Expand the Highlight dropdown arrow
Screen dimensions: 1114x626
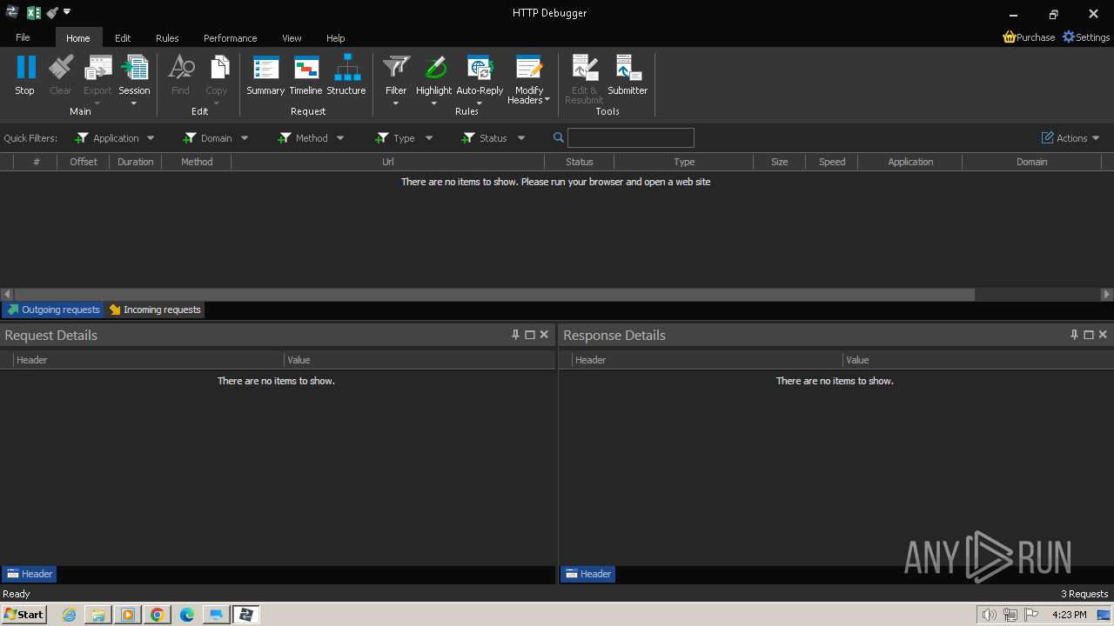(x=433, y=103)
